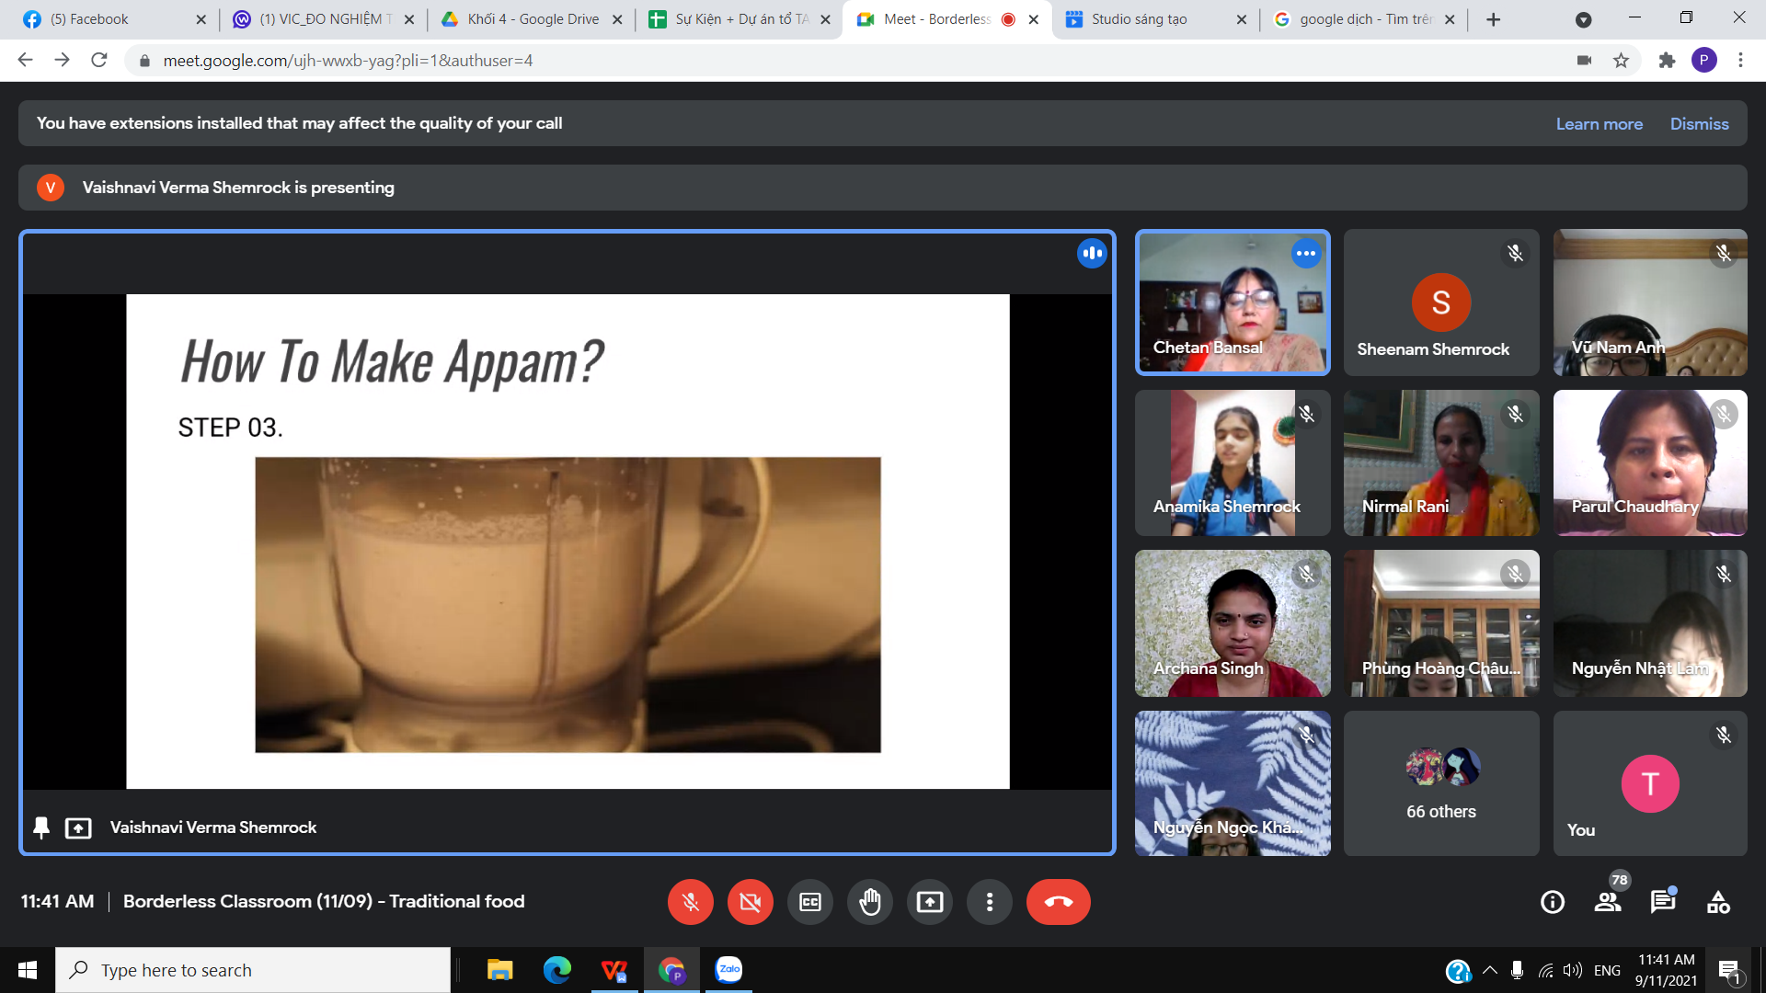The image size is (1766, 993).
Task: Dismiss the extensions warning banner
Action: pos(1699,124)
